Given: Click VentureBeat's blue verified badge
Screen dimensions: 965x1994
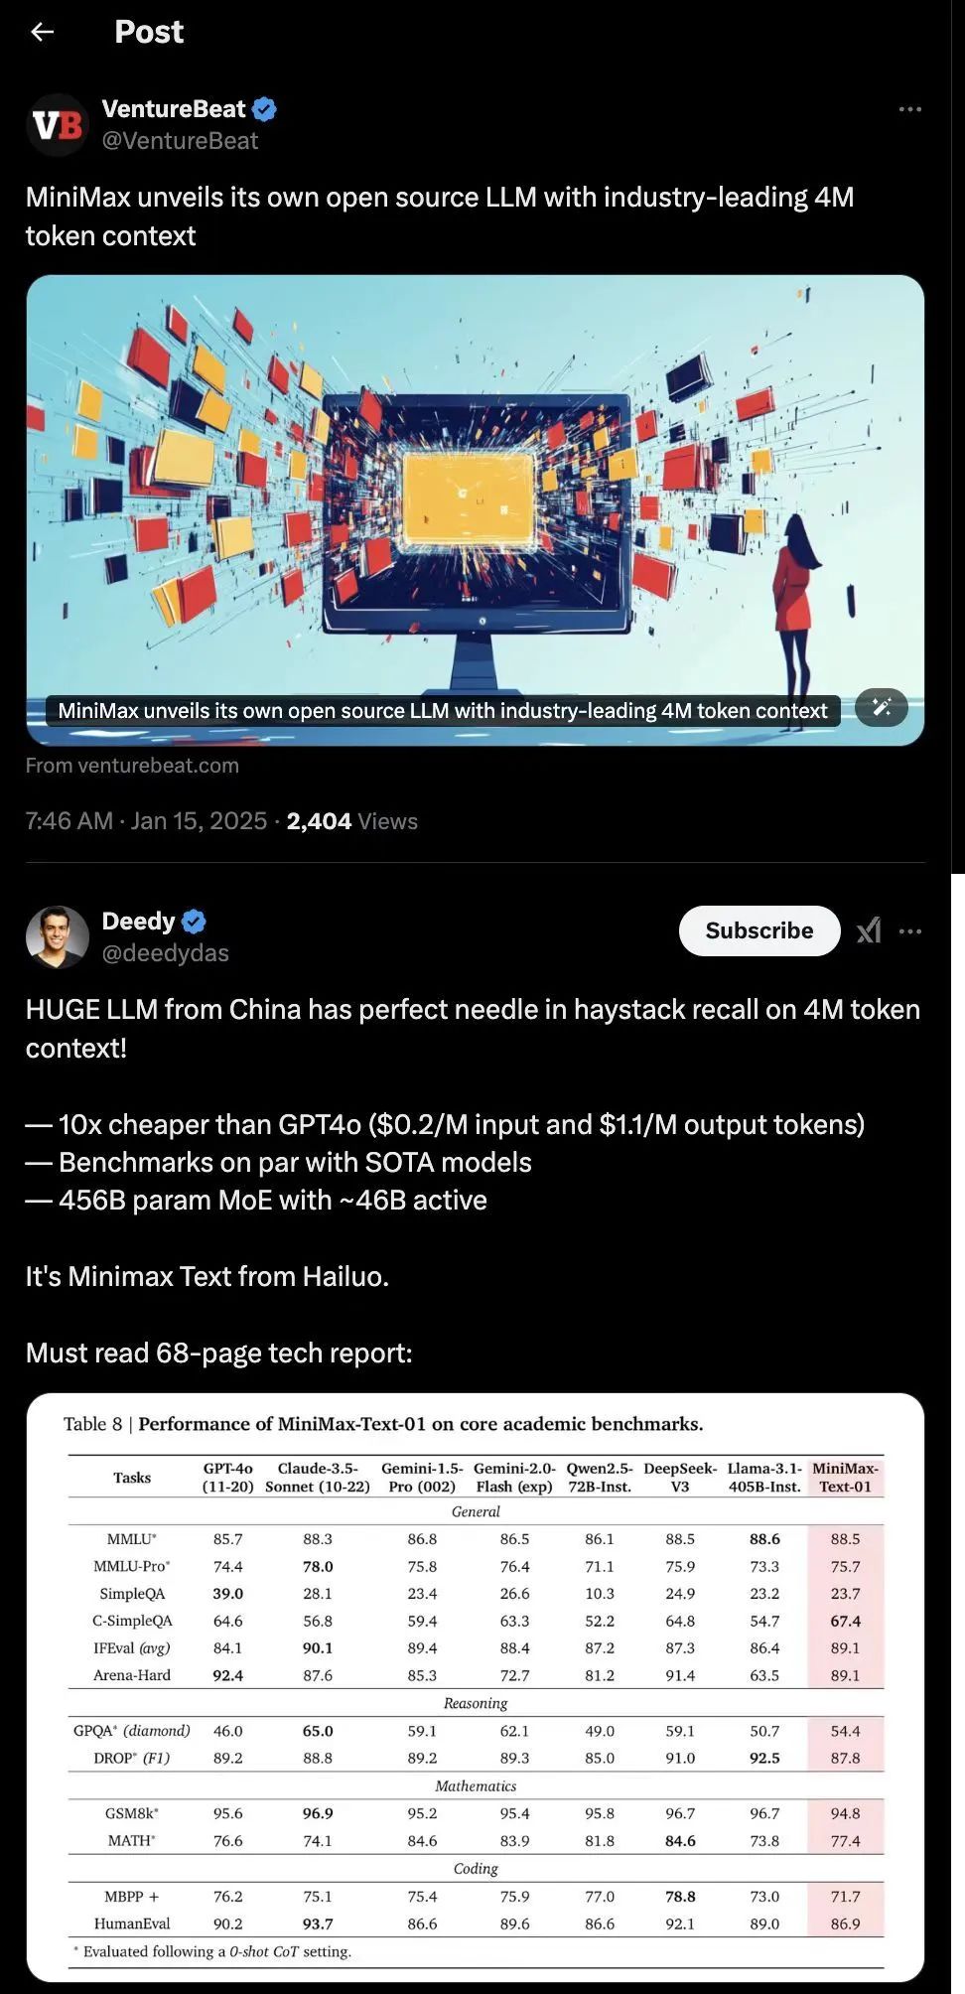Looking at the screenshot, I should click(264, 109).
